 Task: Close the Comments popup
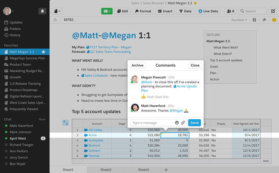pos(195,65)
